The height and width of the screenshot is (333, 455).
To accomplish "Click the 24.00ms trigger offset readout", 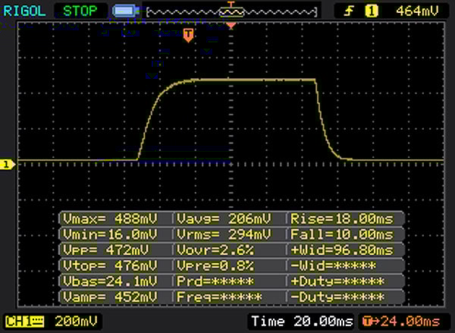I will pyautogui.click(x=402, y=322).
